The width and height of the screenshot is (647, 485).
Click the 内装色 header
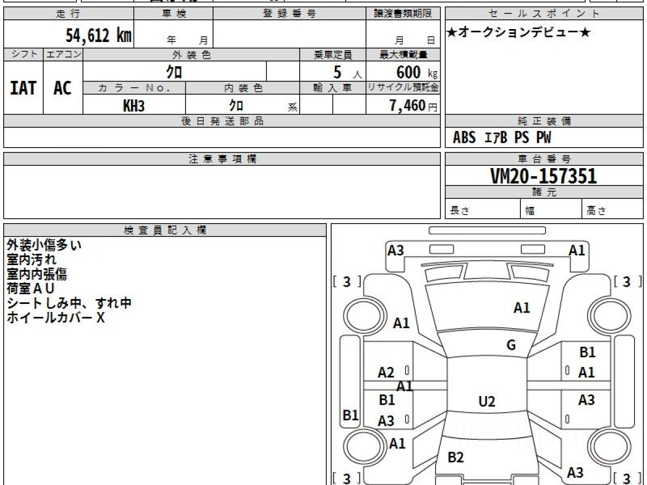[x=243, y=88]
